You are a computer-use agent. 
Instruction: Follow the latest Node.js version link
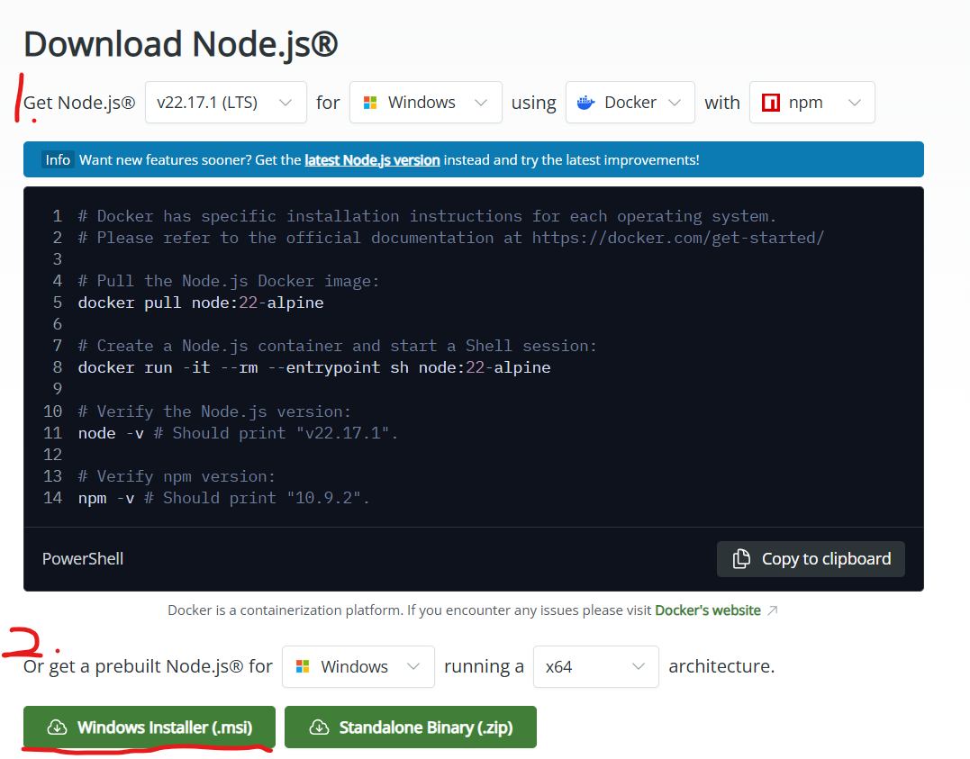(372, 160)
